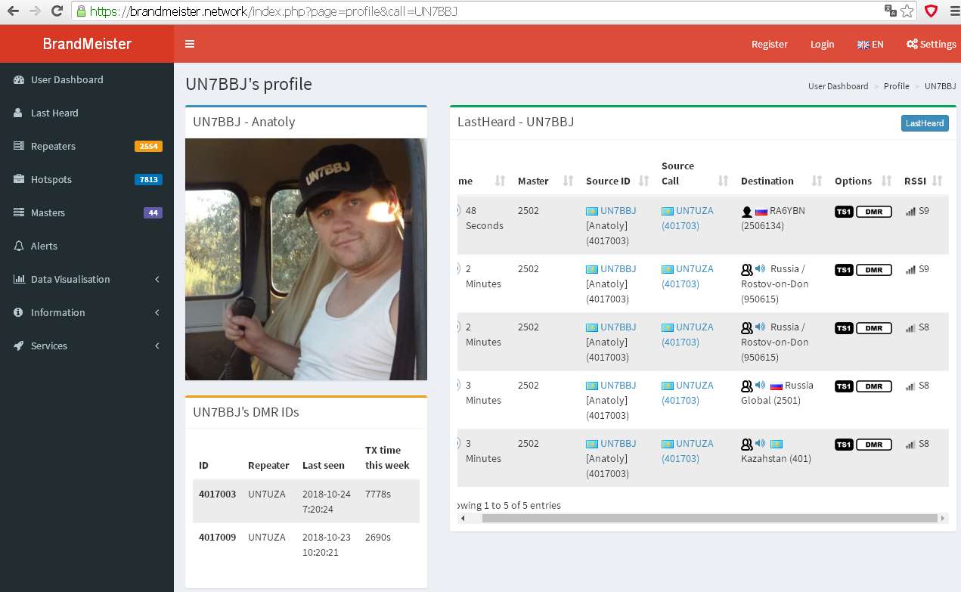The width and height of the screenshot is (961, 592).
Task: Expand the Information sidebar section
Action: click(x=57, y=312)
